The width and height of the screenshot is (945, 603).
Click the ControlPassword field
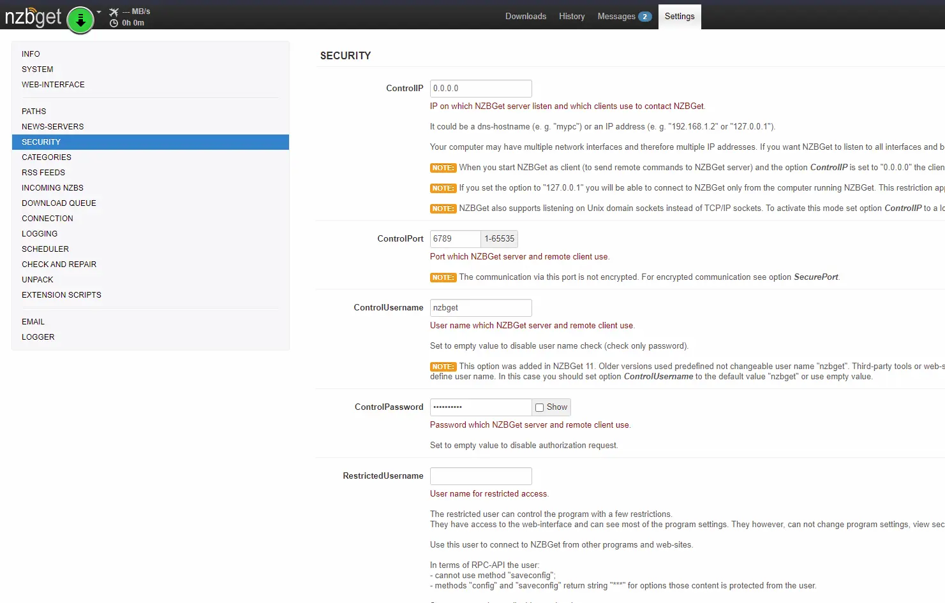click(x=480, y=407)
